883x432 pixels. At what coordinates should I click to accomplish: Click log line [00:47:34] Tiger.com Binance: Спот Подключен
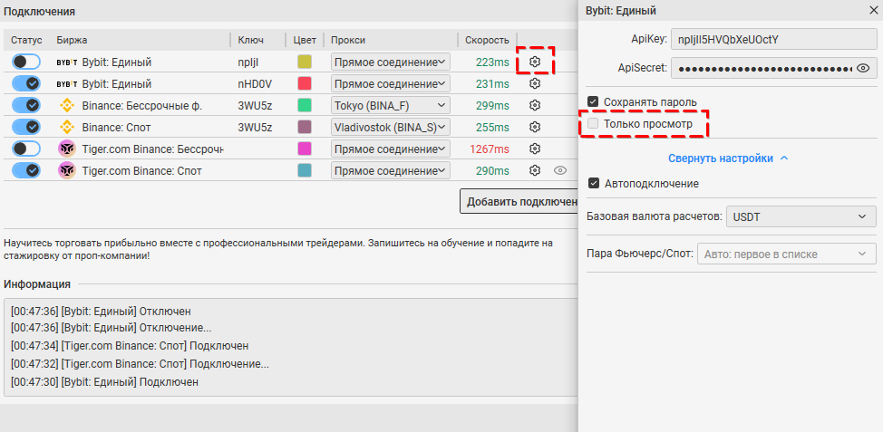[x=130, y=346]
